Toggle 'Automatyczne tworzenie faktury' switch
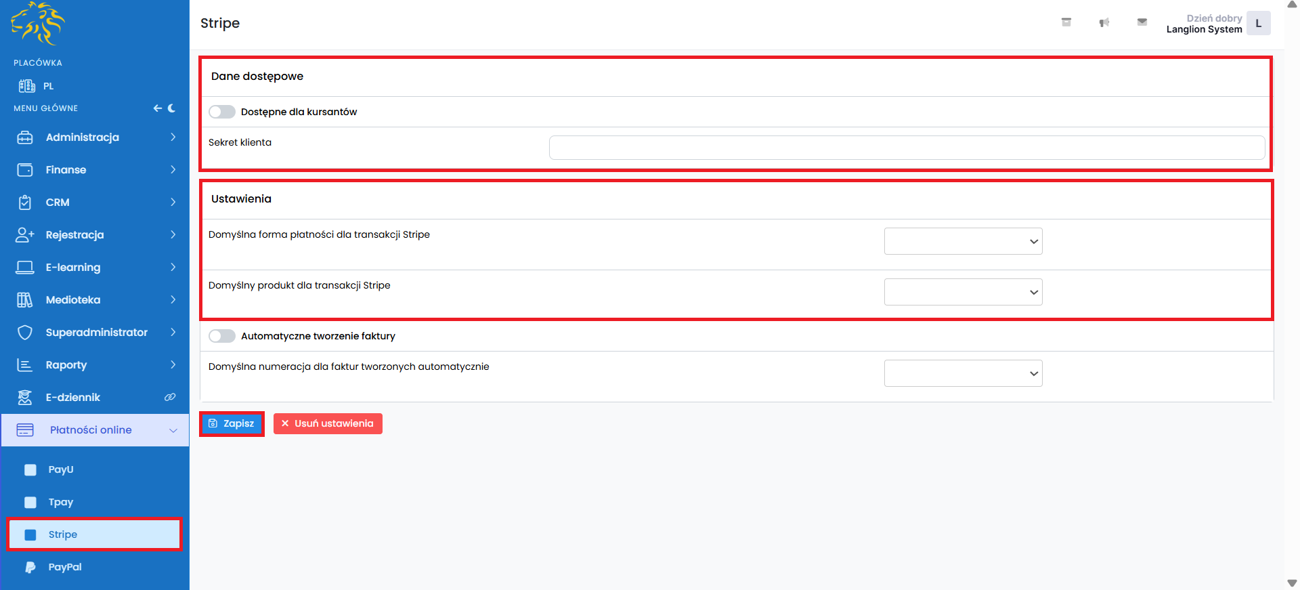Image resolution: width=1300 pixels, height=590 pixels. pyautogui.click(x=222, y=336)
